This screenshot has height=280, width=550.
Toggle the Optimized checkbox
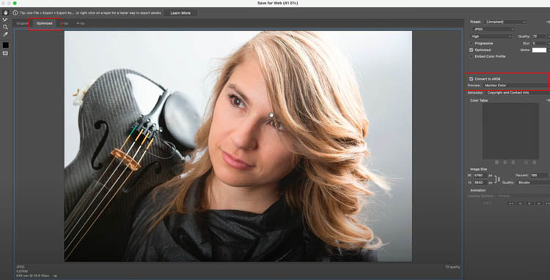point(472,50)
